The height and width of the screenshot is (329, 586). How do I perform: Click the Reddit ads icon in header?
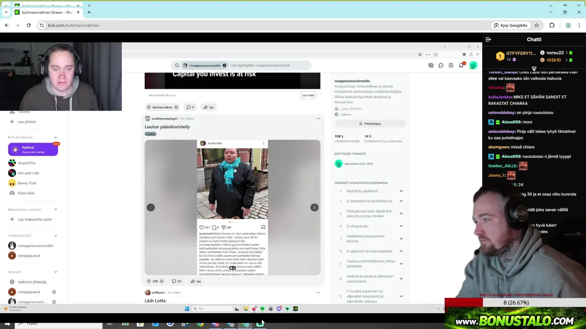431,65
